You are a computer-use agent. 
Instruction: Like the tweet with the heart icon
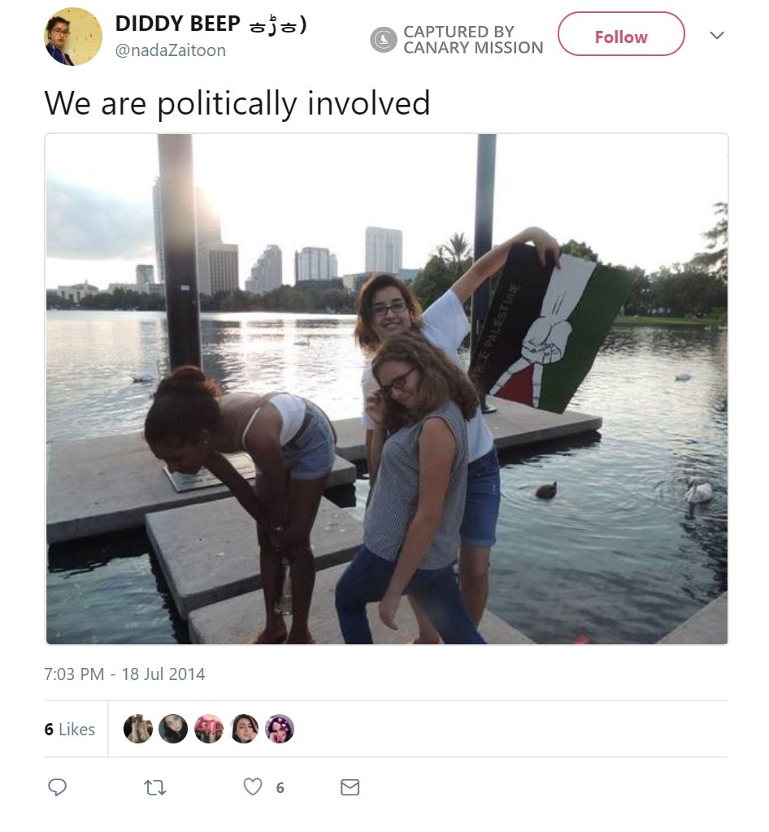[x=253, y=786]
